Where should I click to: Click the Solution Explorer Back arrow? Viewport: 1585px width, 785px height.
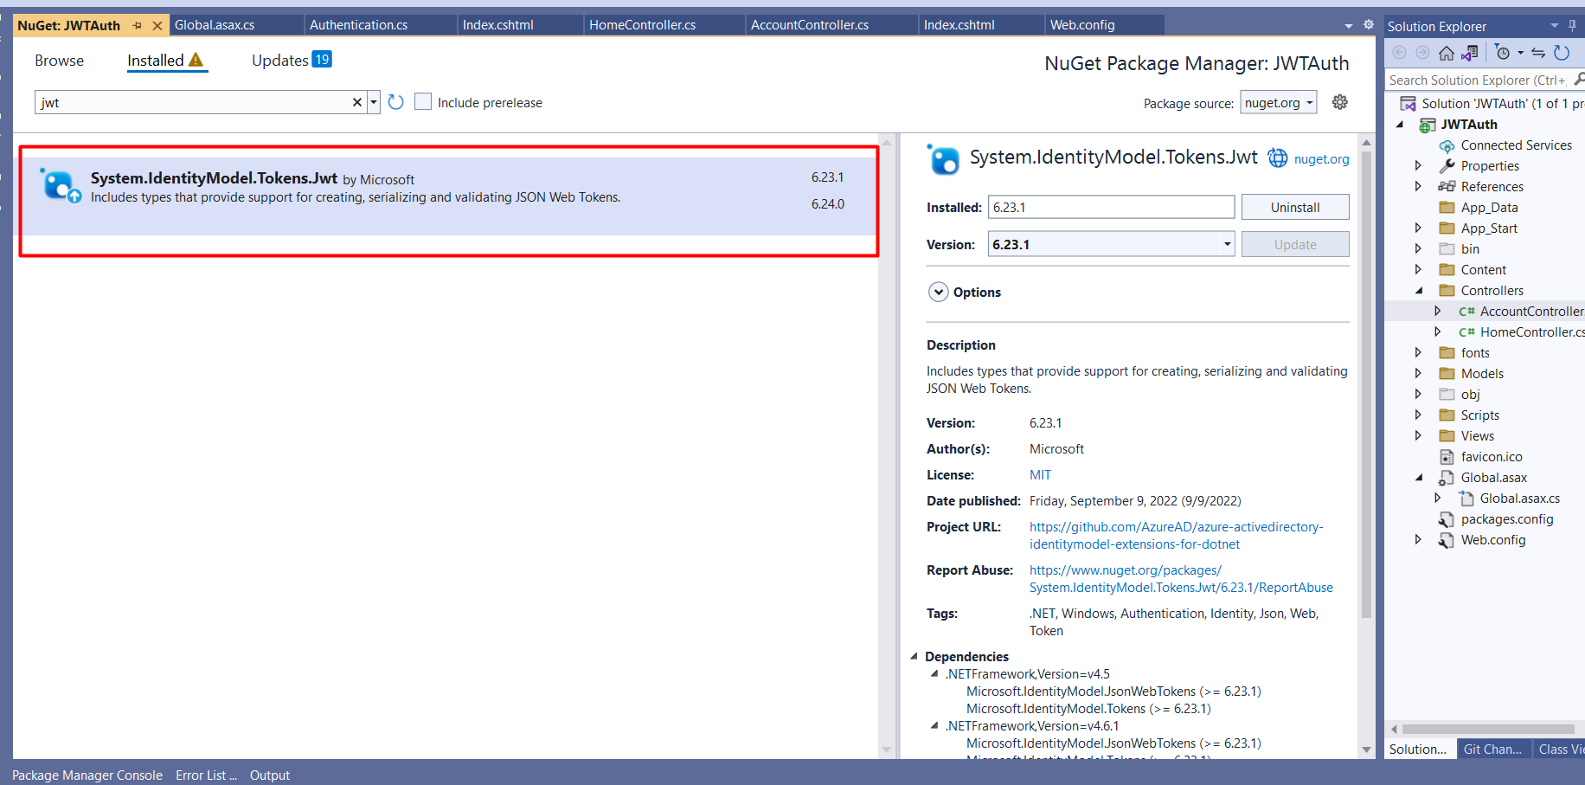(x=1399, y=54)
